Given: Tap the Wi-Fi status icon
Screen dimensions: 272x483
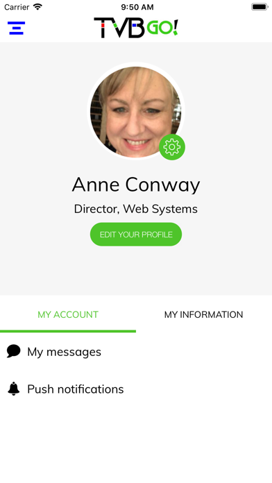Looking at the screenshot, I should 37,7.
